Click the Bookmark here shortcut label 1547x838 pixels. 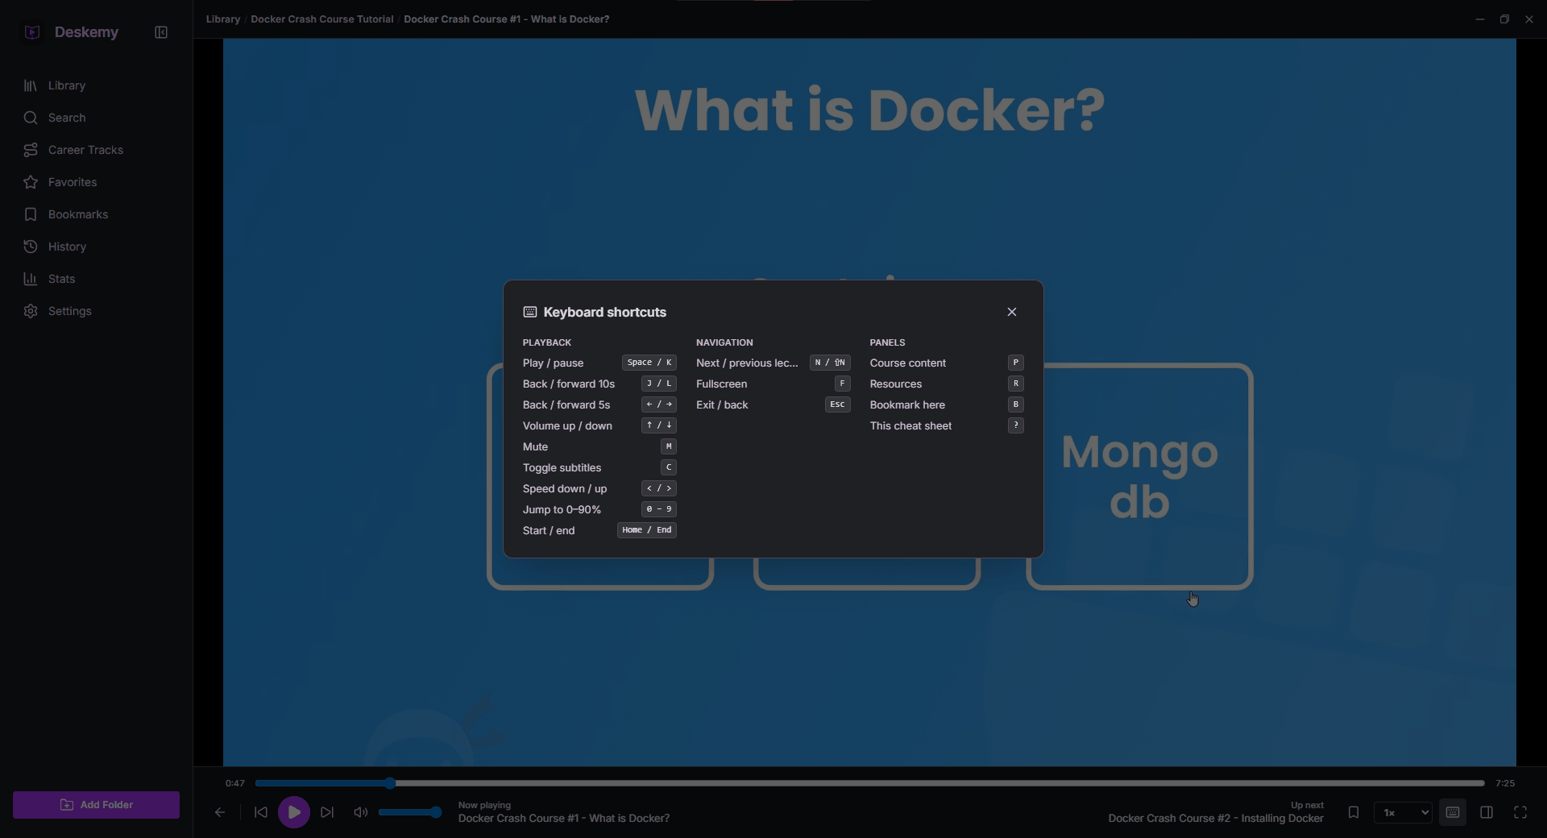[x=908, y=405]
